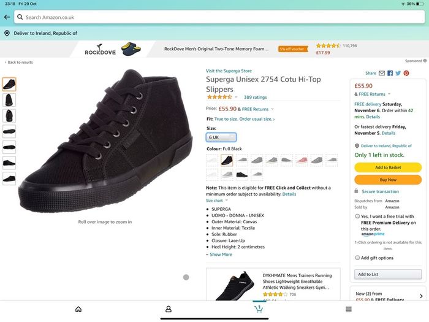
Task: Tick the free Premium Delivery trial checkbox
Action: click(x=357, y=217)
